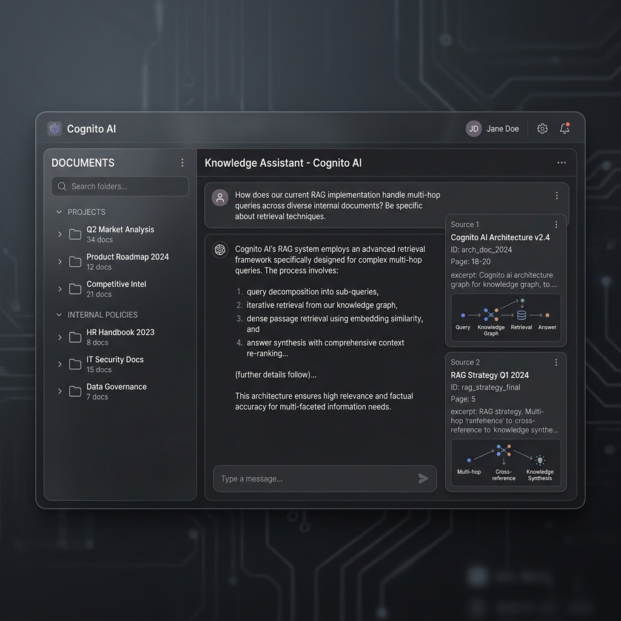Screen dimensions: 621x621
Task: Open user message options menu
Action: pos(557,196)
